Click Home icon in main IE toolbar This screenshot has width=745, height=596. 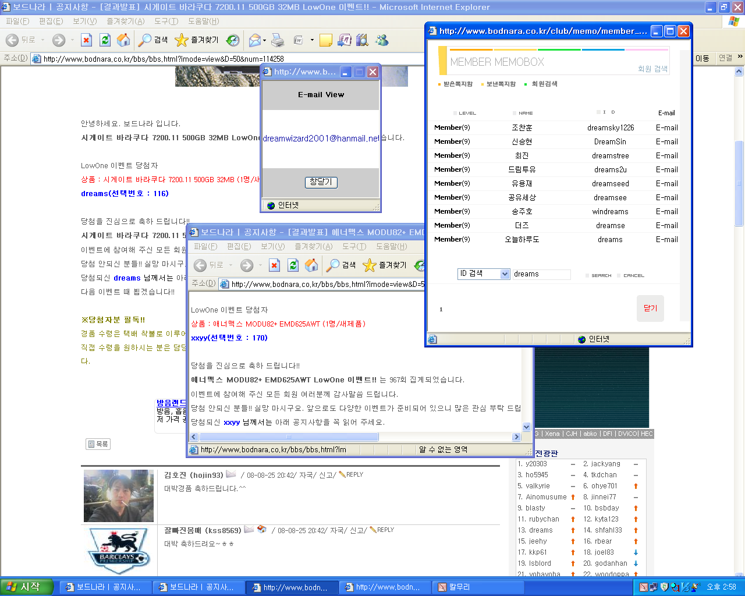click(x=123, y=40)
